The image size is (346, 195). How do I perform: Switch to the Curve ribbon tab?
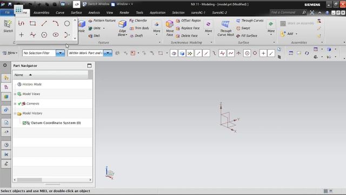click(x=60, y=12)
